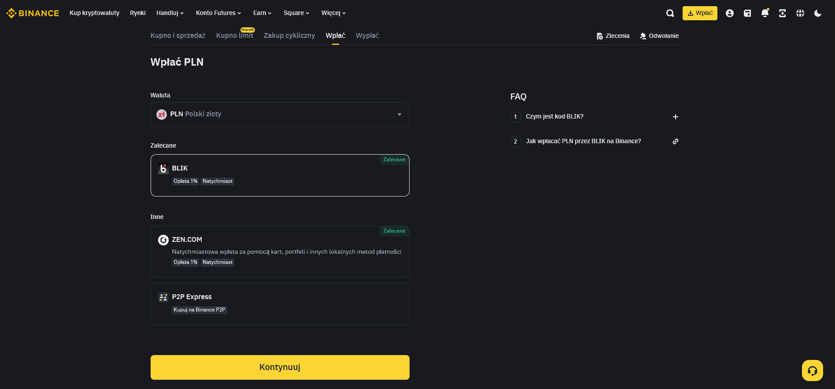835x389 pixels.
Task: Open the customer support headset chat
Action: [812, 370]
